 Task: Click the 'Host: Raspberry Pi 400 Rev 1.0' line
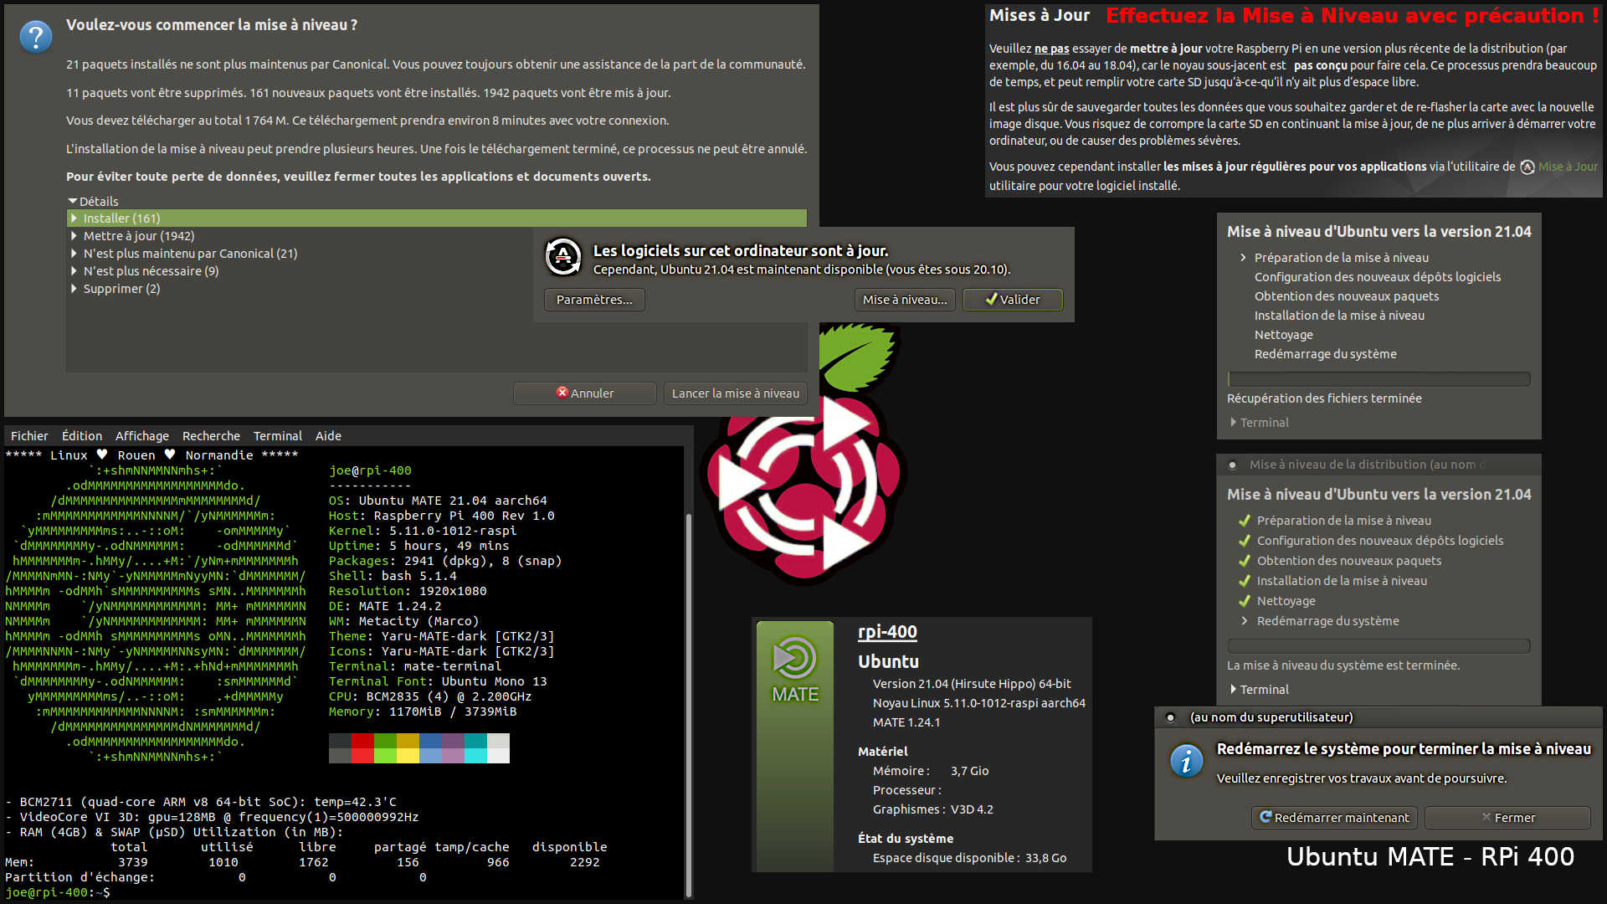pos(441,516)
